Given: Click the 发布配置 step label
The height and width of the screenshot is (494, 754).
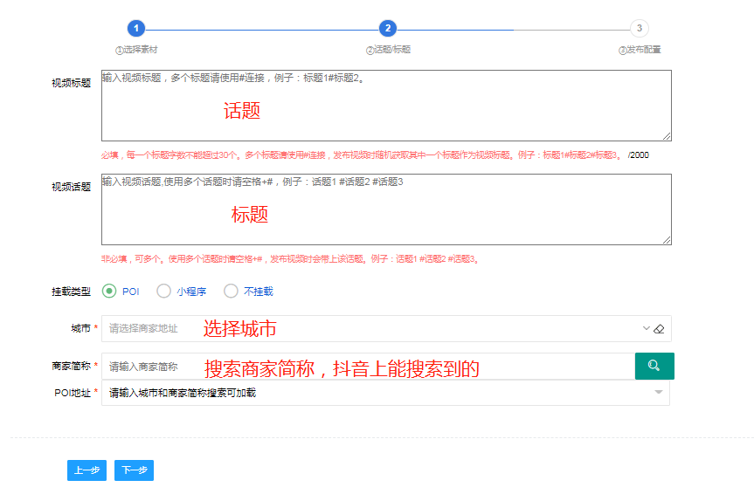Looking at the screenshot, I should coord(641,50).
